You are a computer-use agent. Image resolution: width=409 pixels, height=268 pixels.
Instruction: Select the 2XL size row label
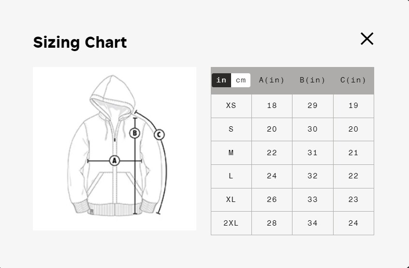[231, 223]
